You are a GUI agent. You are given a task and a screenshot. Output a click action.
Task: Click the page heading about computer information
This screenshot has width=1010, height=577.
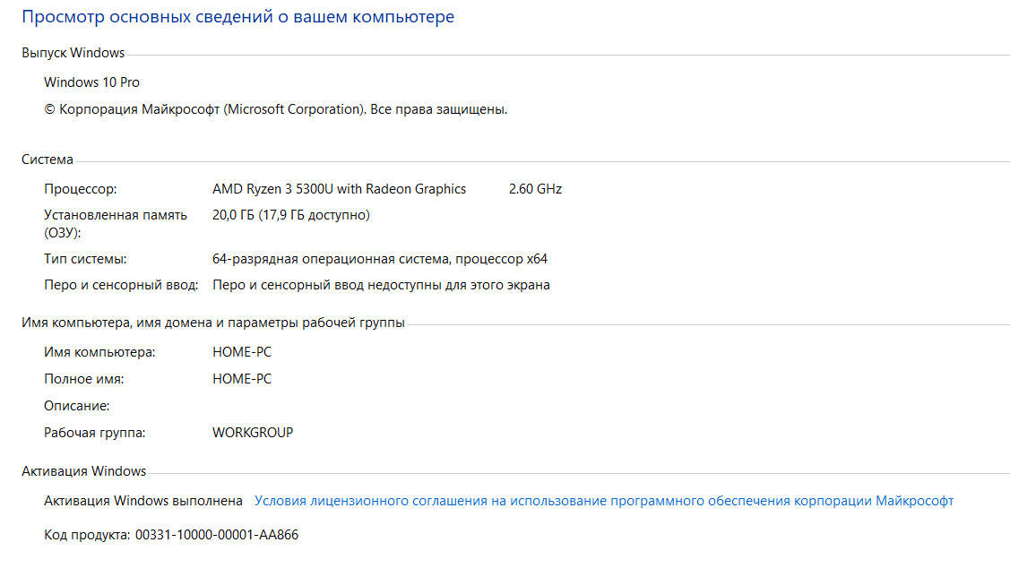click(x=237, y=17)
